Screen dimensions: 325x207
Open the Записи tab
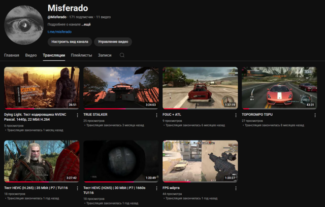pyautogui.click(x=105, y=55)
